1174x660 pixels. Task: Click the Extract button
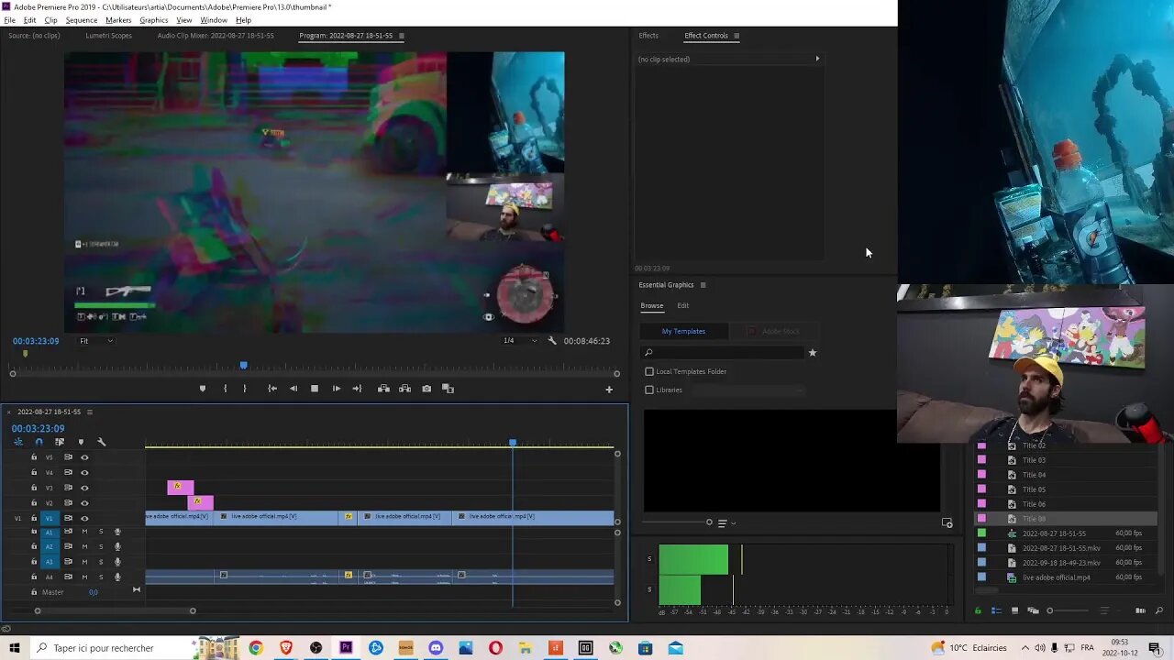[404, 389]
